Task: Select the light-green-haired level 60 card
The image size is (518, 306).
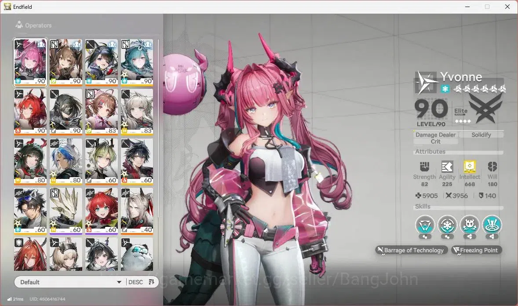Action: (102, 161)
